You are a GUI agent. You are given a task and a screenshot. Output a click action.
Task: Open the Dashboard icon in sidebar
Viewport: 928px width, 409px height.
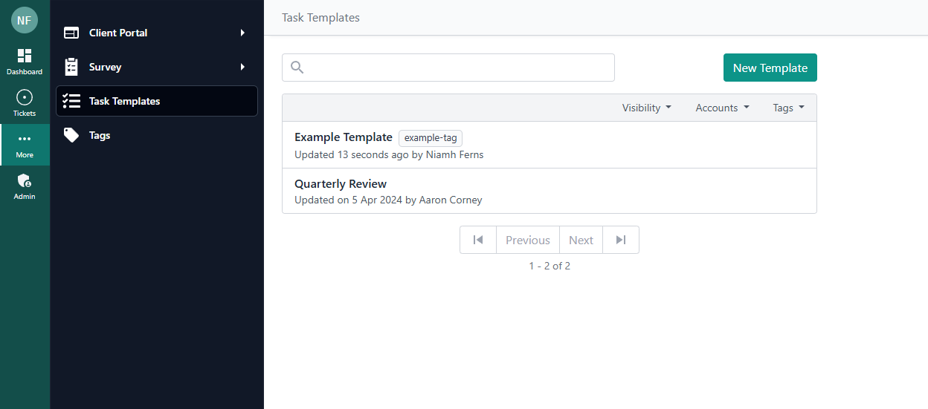tap(25, 56)
